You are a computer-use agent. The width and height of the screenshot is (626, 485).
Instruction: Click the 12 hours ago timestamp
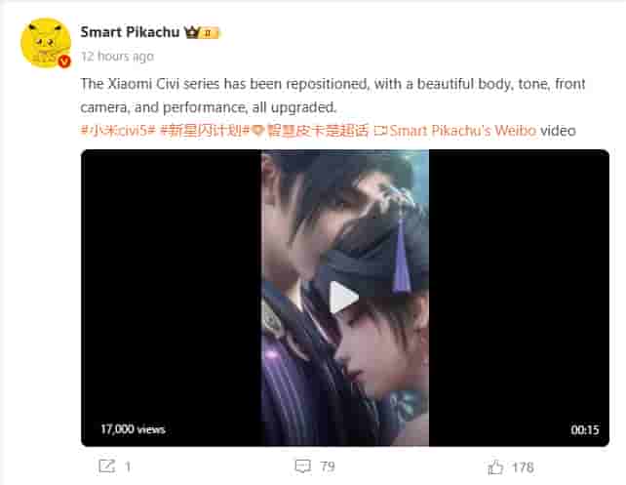click(117, 57)
